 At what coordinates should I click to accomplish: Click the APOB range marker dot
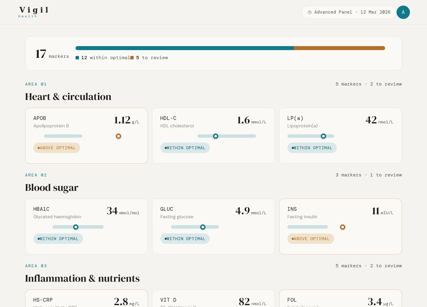point(118,136)
